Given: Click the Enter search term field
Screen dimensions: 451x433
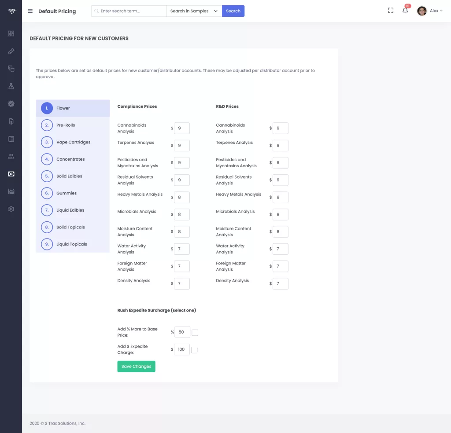Looking at the screenshot, I should [129, 11].
